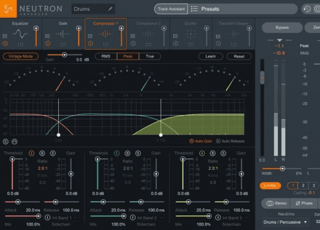Click the Track Assistant button

coord(172,9)
